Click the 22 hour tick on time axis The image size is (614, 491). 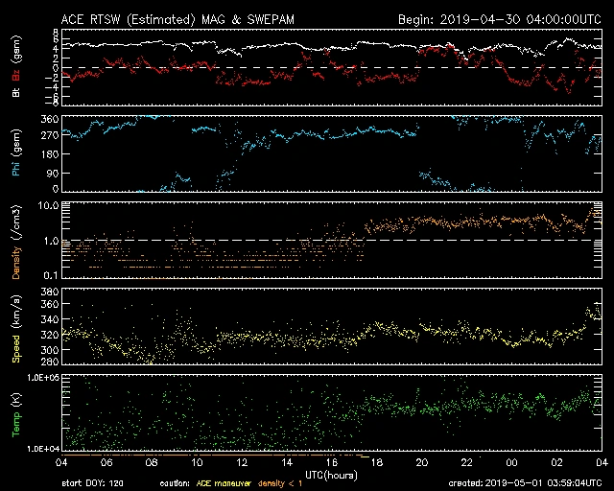466,462
